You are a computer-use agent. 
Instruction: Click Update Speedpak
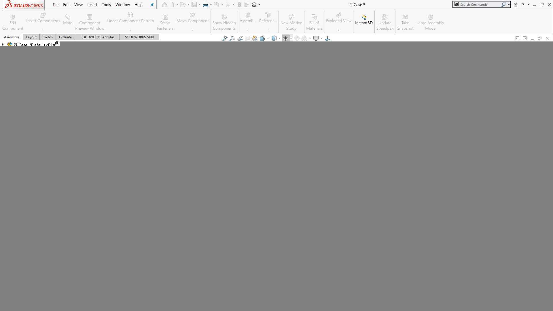tap(385, 22)
